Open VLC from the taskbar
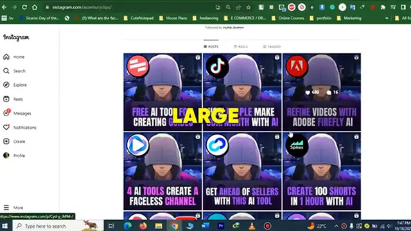411x231 pixels. (x=252, y=226)
